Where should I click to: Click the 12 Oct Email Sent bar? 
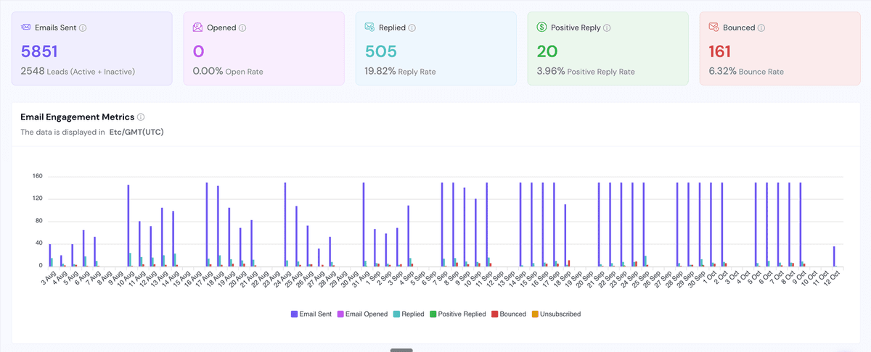pyautogui.click(x=834, y=256)
